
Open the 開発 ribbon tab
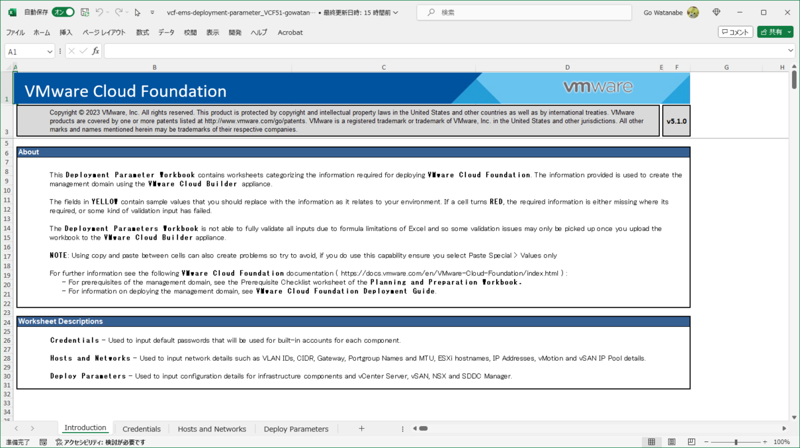(235, 32)
